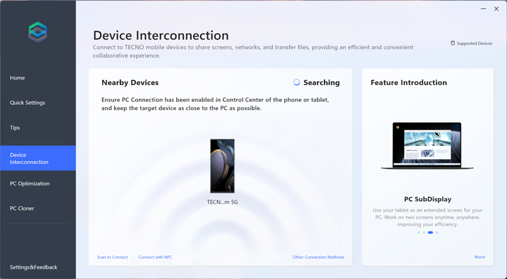This screenshot has width=507, height=279.
Task: Click the More link under Feature Introduction
Action: [480, 257]
